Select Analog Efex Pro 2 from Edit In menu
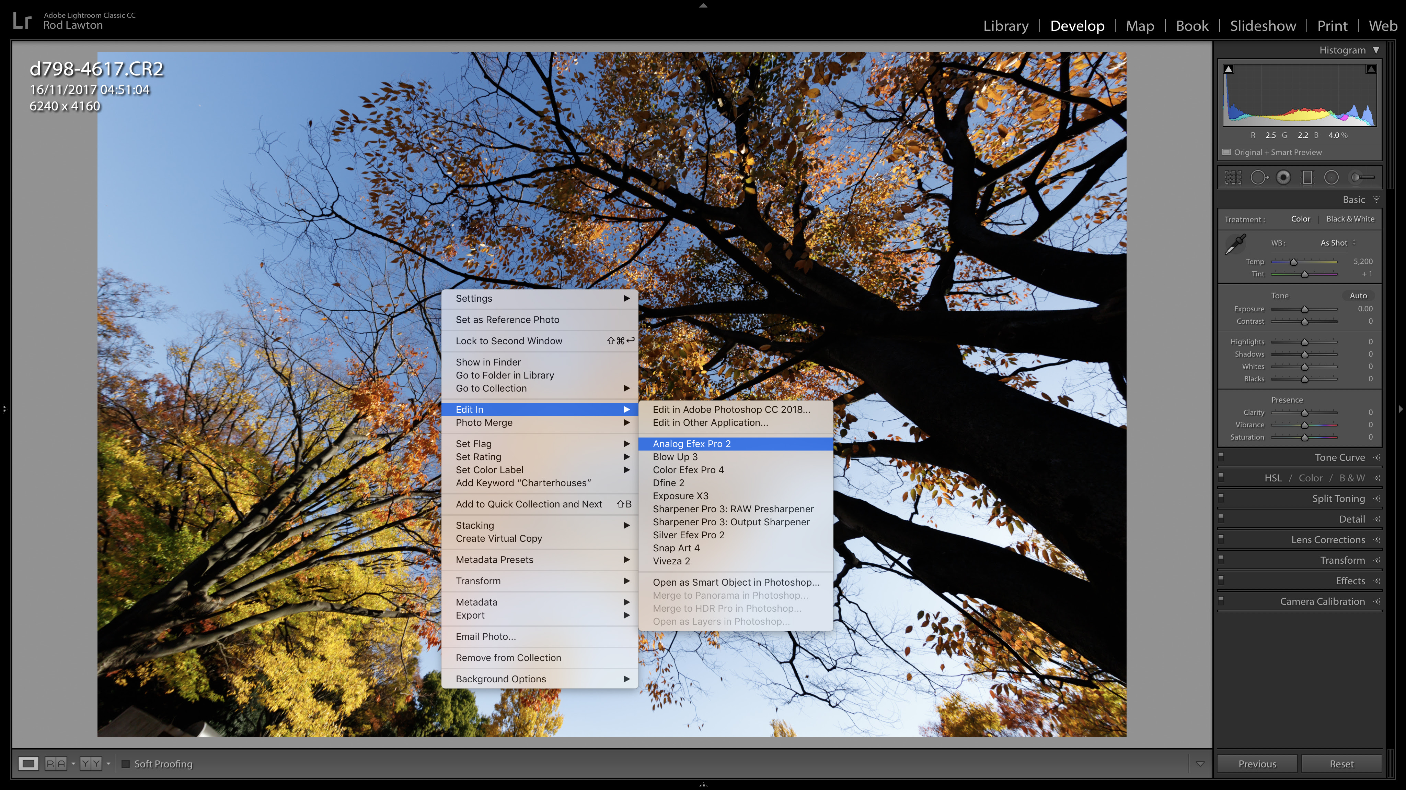 point(693,443)
